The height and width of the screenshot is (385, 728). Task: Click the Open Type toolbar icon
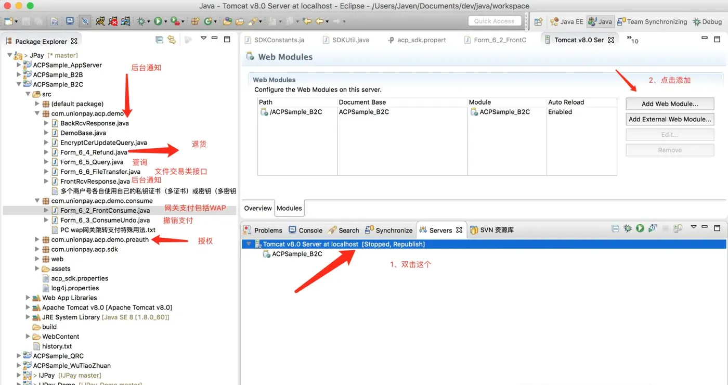(227, 21)
